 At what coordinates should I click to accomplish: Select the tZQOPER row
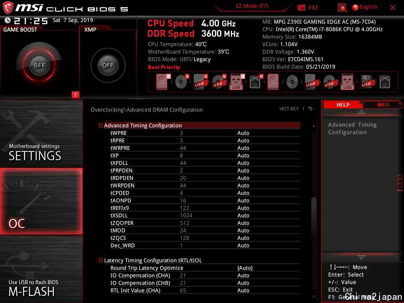tap(205, 223)
